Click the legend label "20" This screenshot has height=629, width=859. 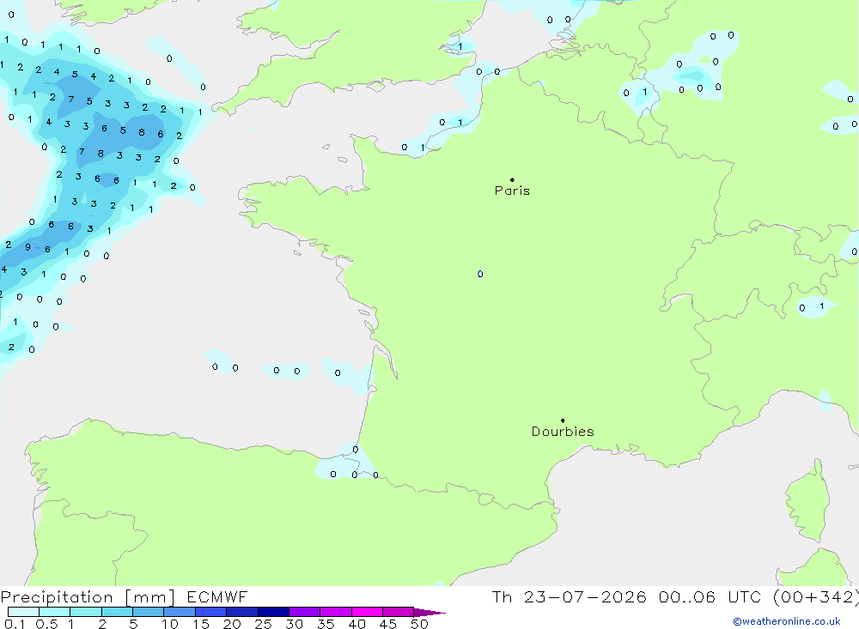[232, 624]
